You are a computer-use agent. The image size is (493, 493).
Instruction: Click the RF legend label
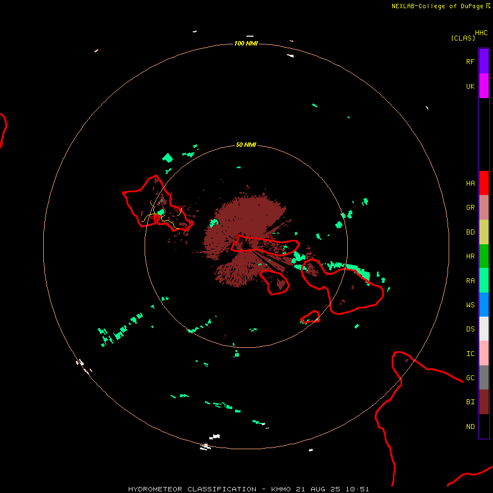(470, 61)
